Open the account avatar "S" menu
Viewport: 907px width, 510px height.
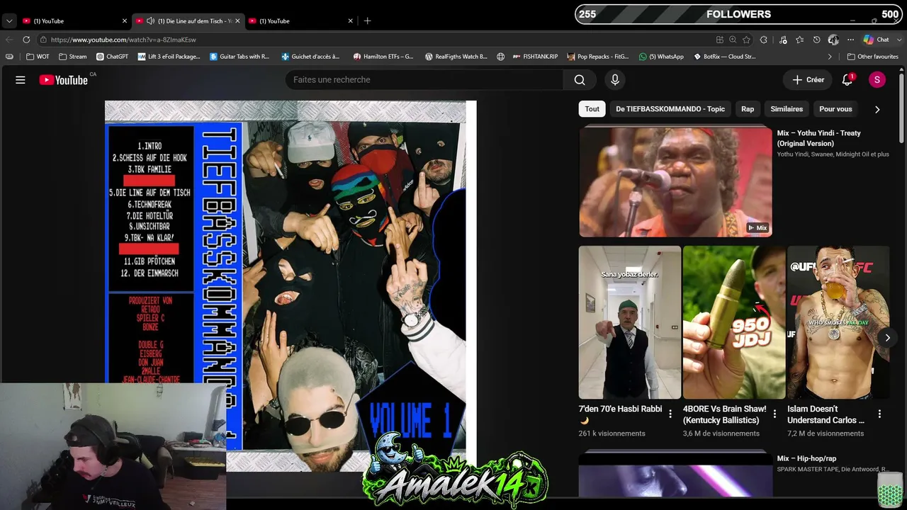[x=877, y=80]
